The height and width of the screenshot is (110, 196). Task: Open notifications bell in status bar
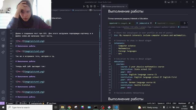tap(193, 103)
